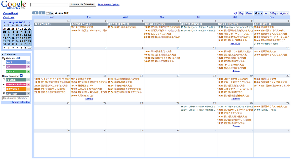
Task: Open the Google Calendar logo
Action: (x=14, y=5)
